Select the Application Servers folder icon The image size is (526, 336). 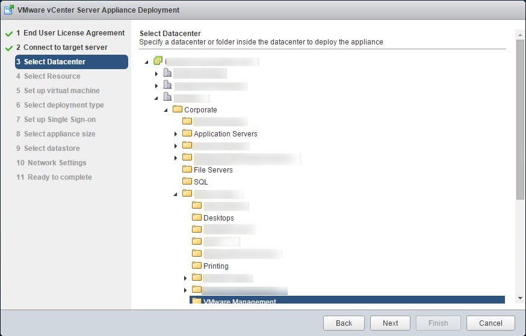(187, 133)
